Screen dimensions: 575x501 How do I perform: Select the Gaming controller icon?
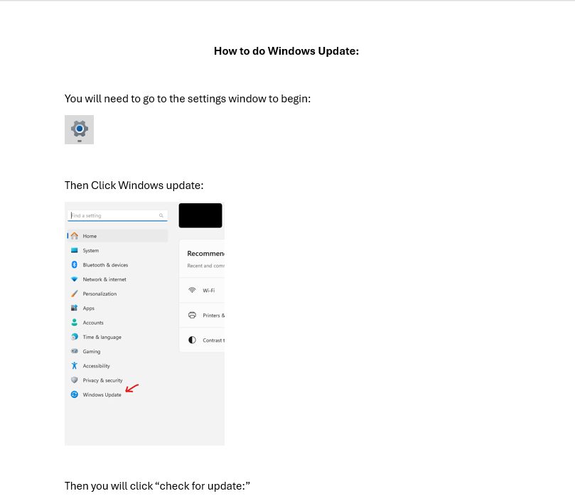pyautogui.click(x=75, y=352)
